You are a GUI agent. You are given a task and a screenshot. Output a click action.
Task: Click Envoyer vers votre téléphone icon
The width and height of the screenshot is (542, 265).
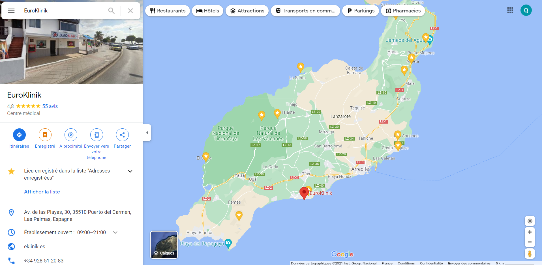click(97, 135)
